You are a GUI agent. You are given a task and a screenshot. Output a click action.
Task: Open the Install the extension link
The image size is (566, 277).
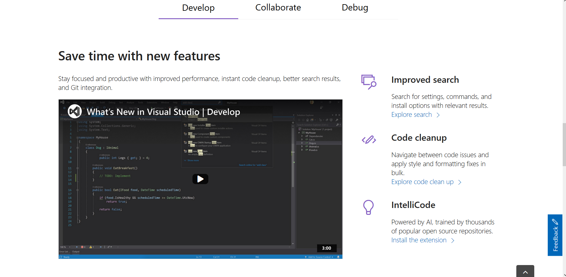point(418,240)
